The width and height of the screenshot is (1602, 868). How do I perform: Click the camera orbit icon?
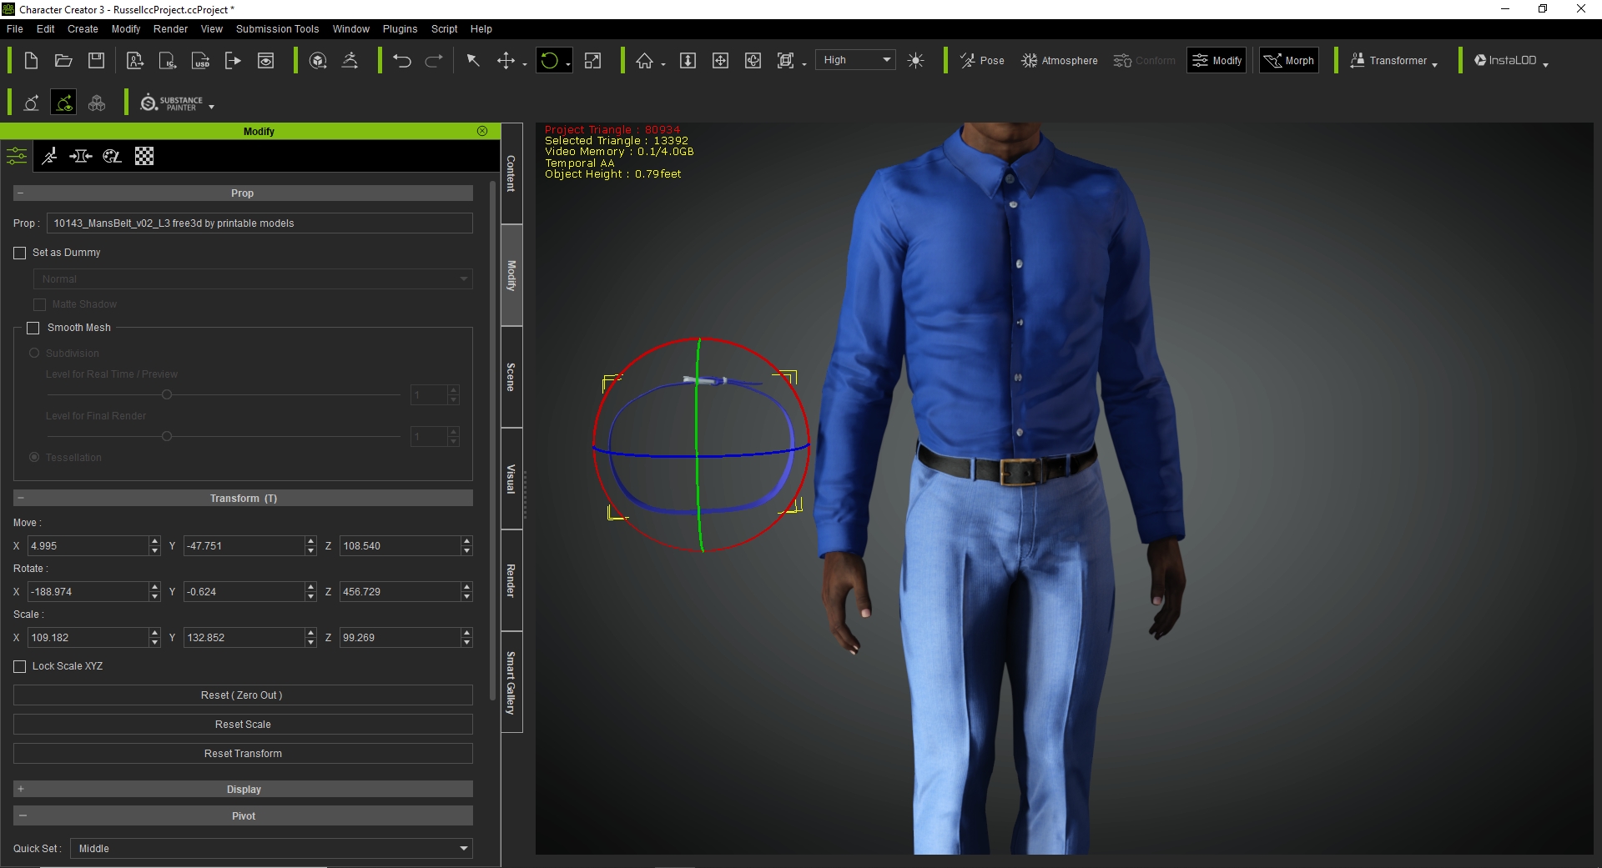tap(753, 61)
